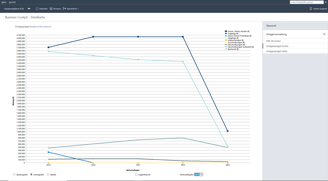Click the Umbuchungen legend marker
Screen dimensions: 328x181
[x=226, y=40]
